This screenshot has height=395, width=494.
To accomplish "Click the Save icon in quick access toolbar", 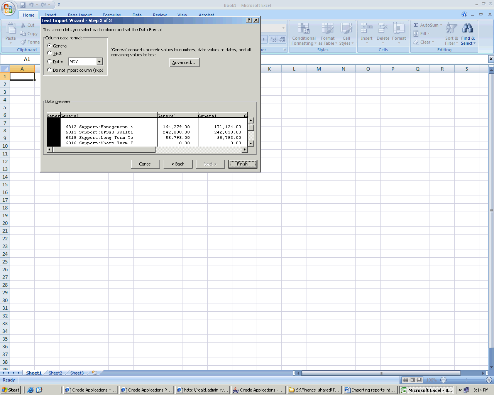I will [x=23, y=5].
